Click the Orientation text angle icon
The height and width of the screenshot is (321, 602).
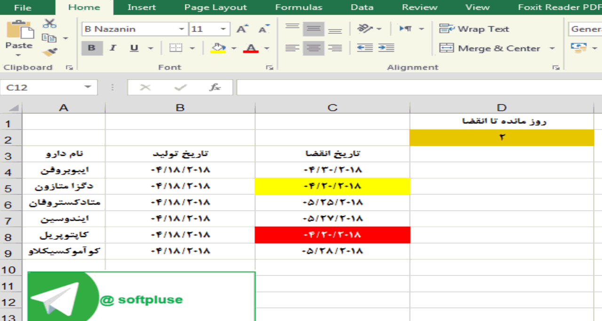364,29
